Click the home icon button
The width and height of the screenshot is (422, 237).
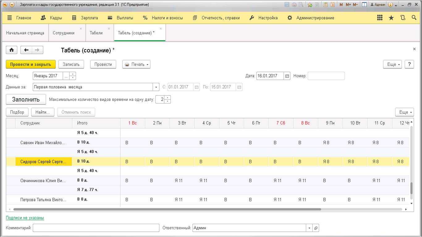point(11,50)
